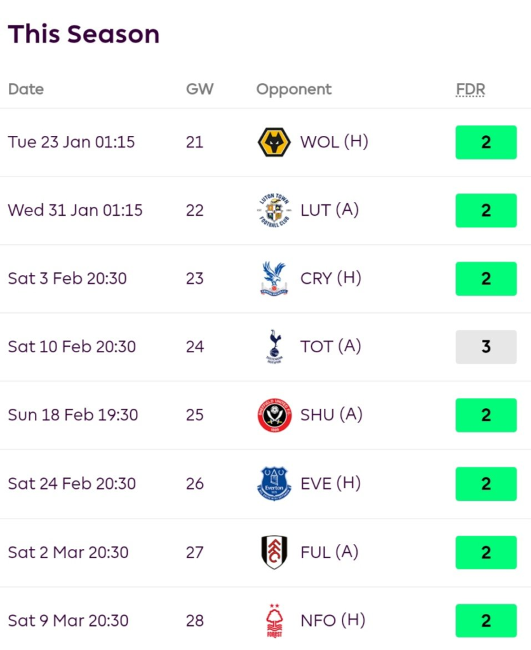Click the Tottenham cockerel crest
Image resolution: width=531 pixels, height=650 pixels.
pos(274,347)
